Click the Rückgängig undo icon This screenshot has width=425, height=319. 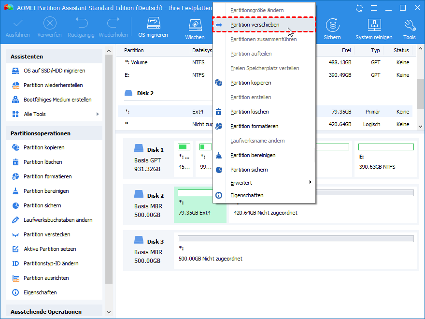81,27
